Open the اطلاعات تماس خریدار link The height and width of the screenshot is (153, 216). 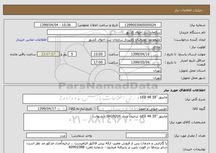31,40
